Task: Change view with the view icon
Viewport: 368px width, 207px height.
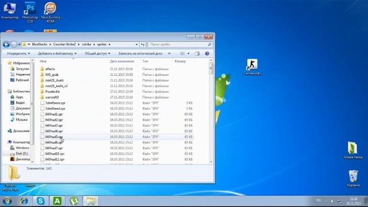Action: click(x=183, y=53)
